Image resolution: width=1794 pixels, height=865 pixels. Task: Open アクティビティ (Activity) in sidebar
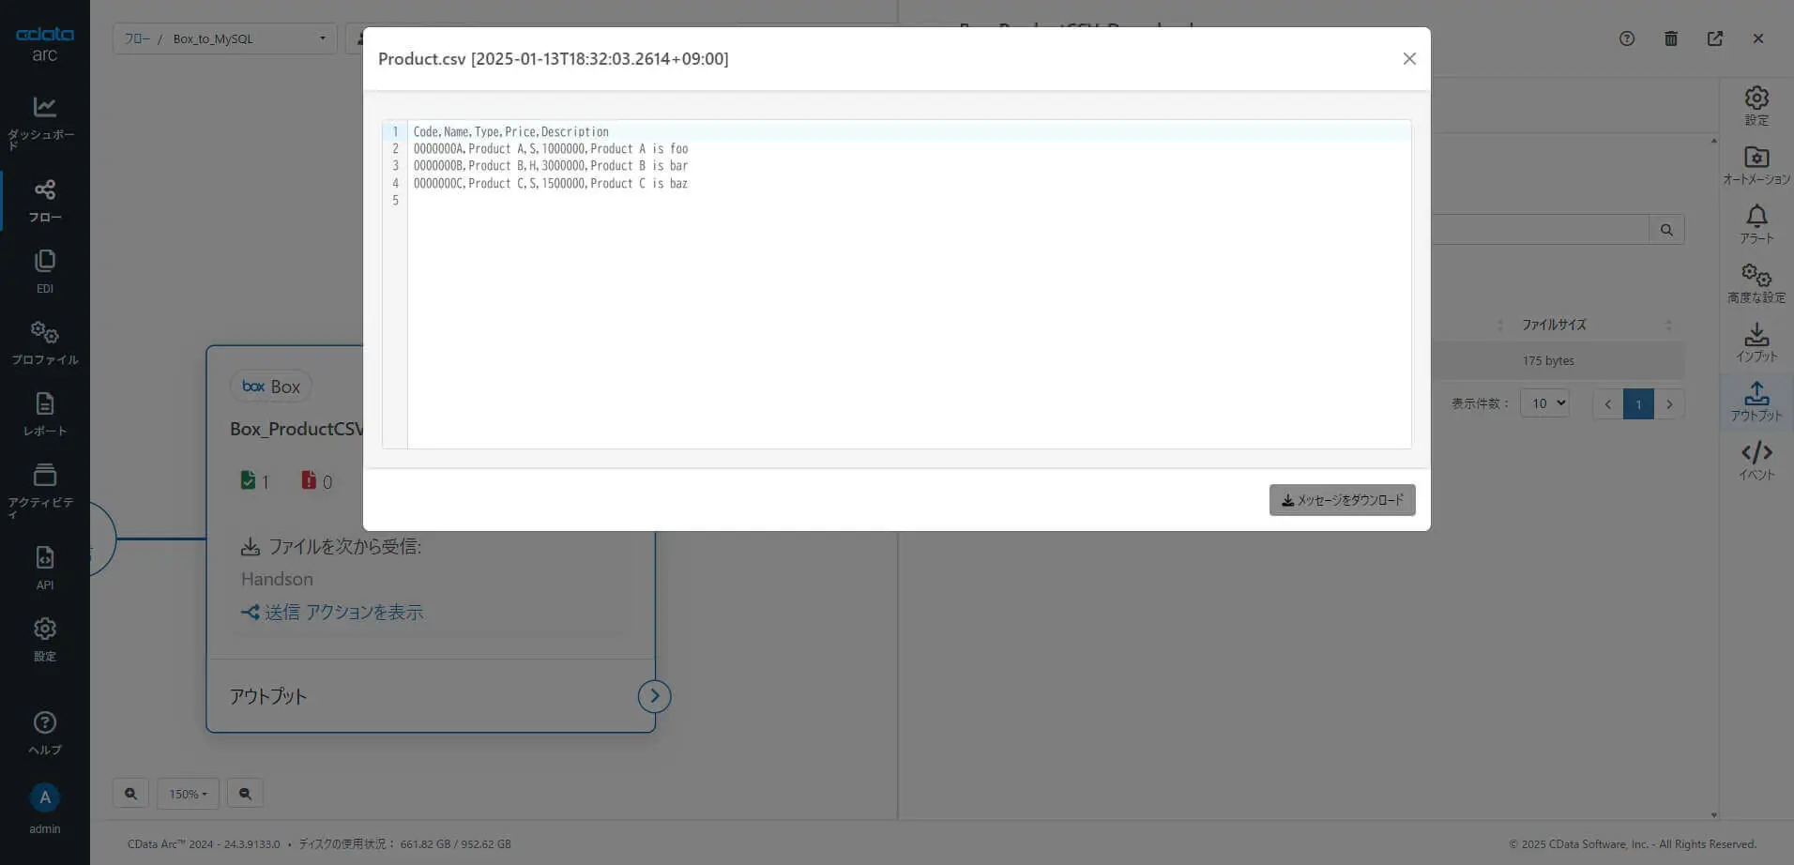click(44, 492)
